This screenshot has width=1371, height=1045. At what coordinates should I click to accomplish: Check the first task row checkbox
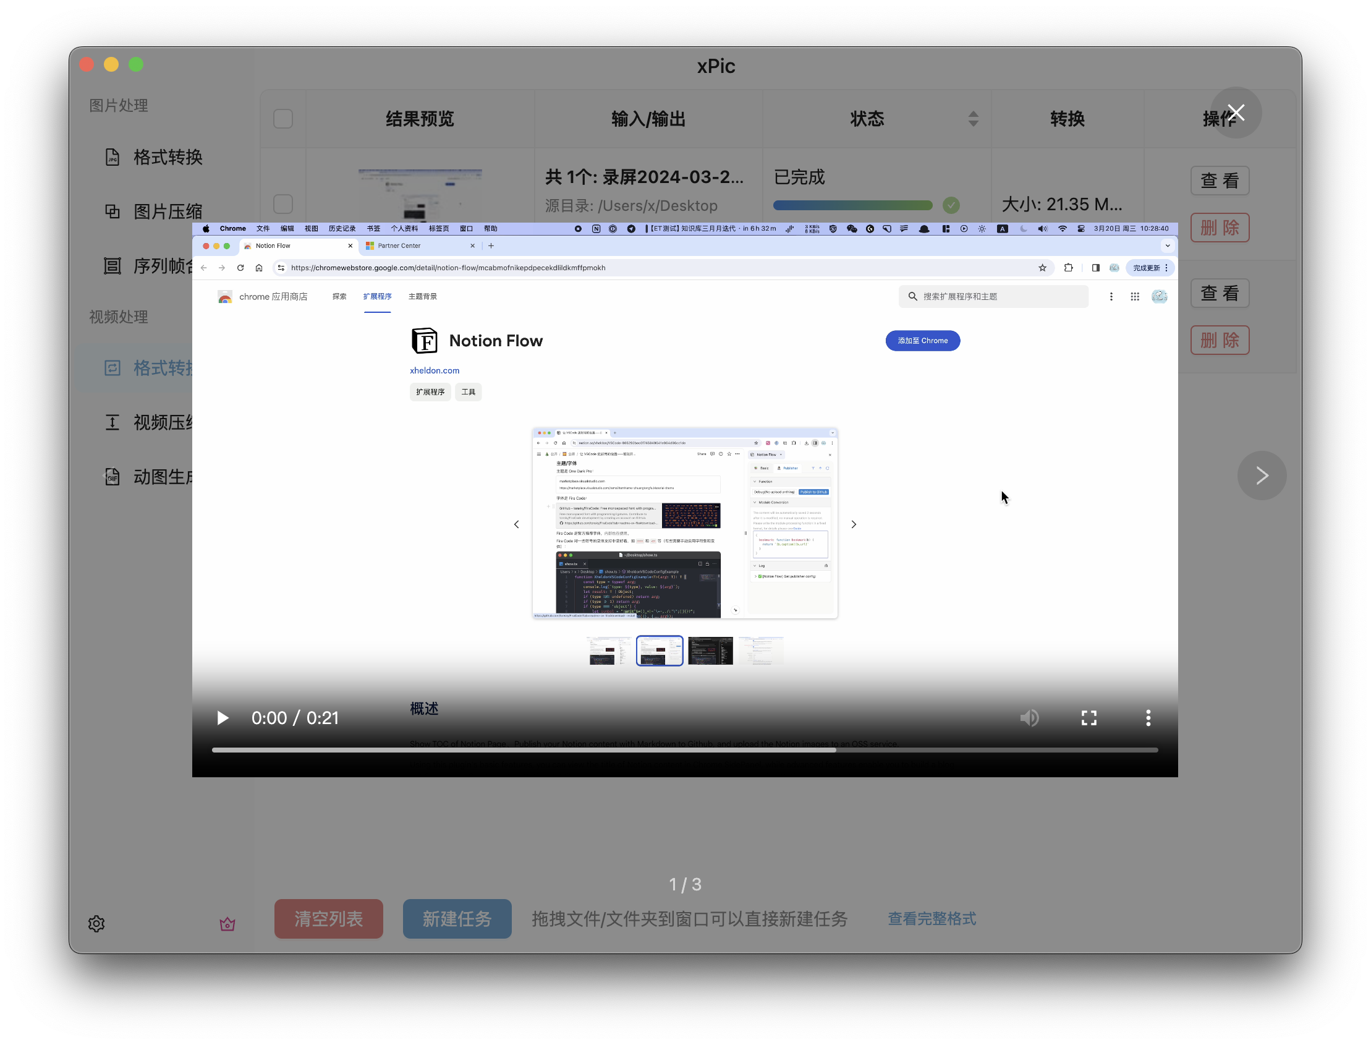[x=283, y=204]
